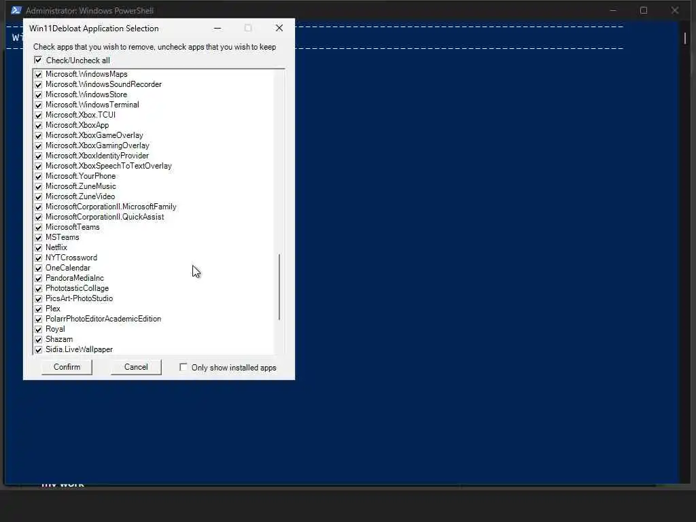Uncheck the Plex checkbox
The height and width of the screenshot is (522, 696).
(x=39, y=309)
